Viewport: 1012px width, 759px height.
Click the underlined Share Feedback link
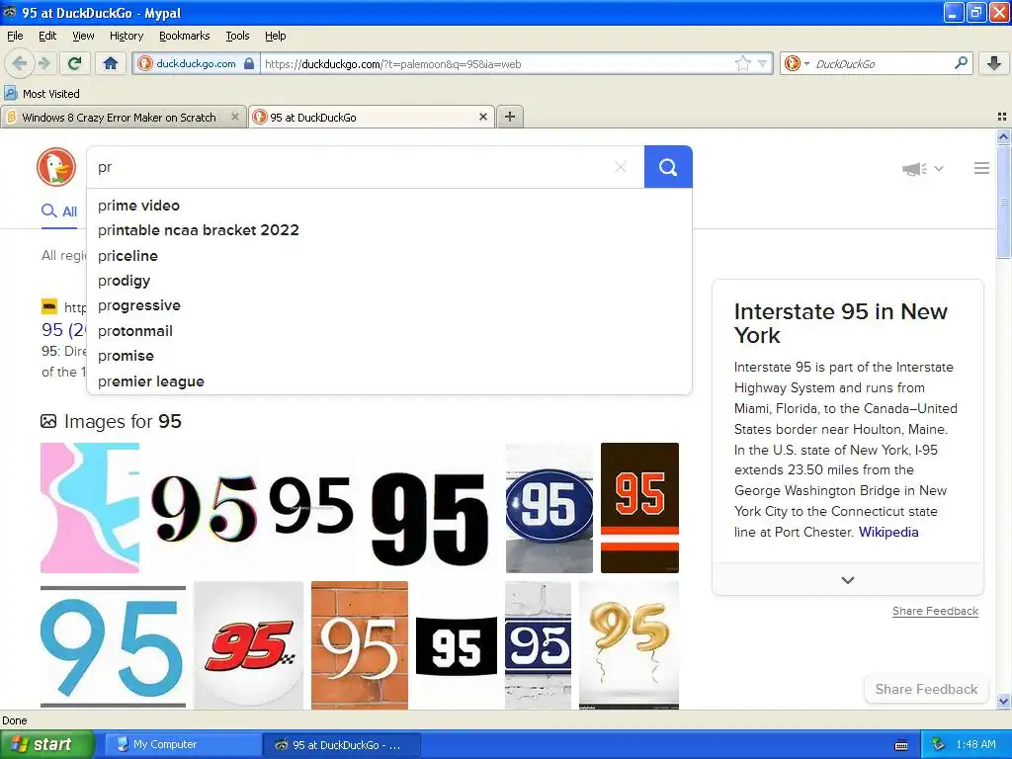point(935,611)
